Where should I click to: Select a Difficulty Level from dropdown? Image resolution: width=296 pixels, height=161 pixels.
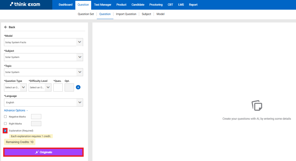[x=40, y=87]
